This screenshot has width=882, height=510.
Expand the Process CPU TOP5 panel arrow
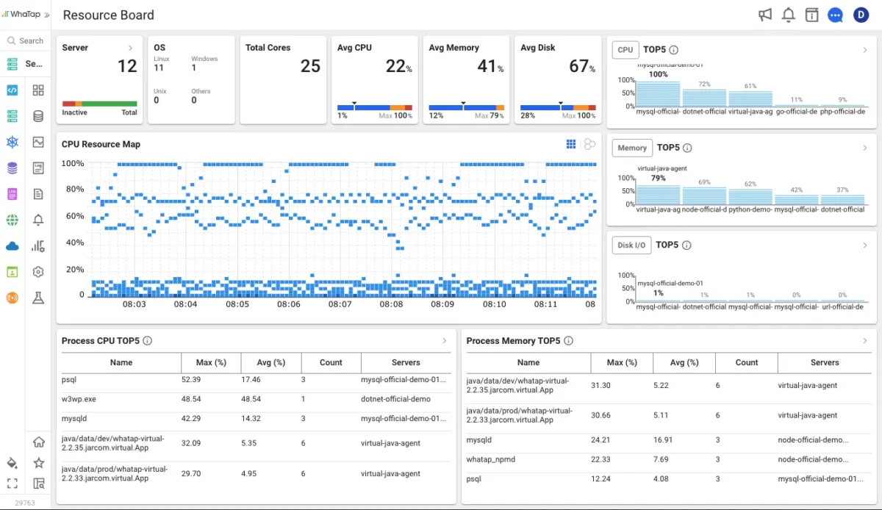point(444,341)
